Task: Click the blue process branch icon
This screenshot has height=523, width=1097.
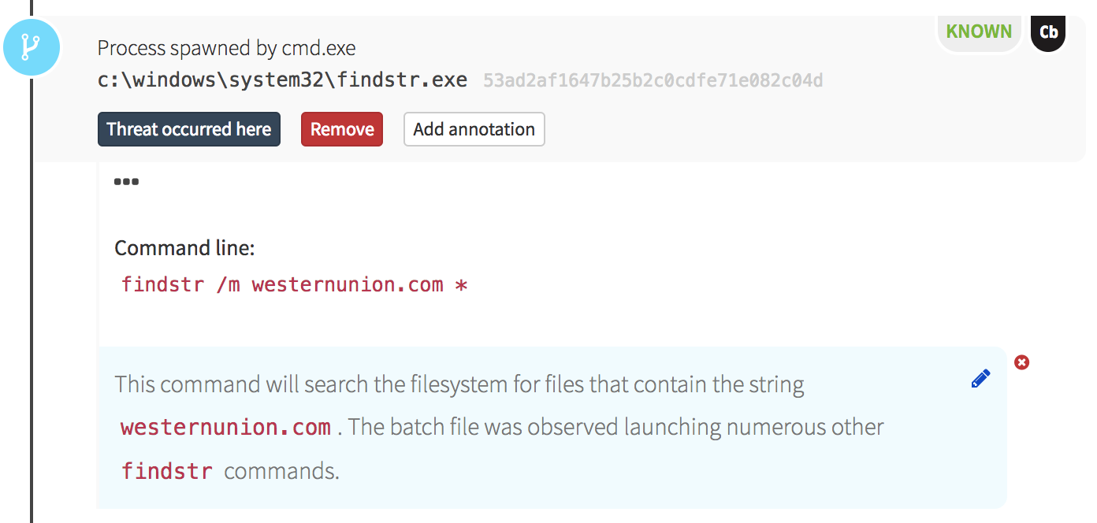Action: (x=32, y=47)
